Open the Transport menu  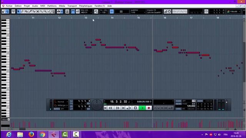coord(72,6)
